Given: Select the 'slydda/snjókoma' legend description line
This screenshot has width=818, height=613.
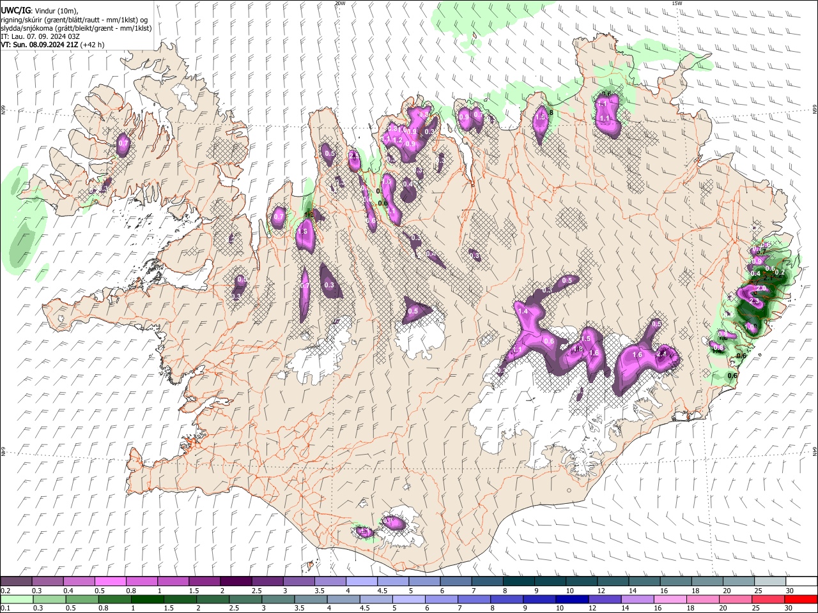Looking at the screenshot, I should pyautogui.click(x=76, y=28).
